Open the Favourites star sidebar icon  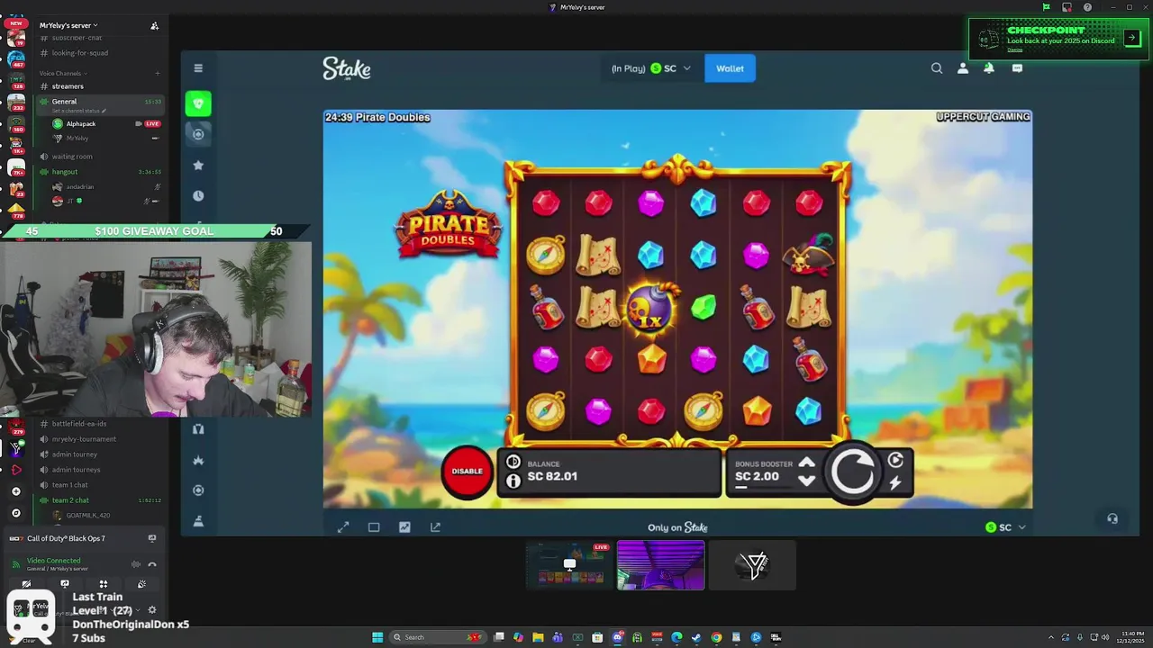tap(198, 166)
